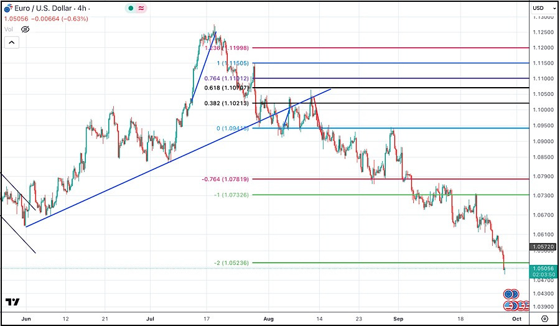
Task: Click the Jul date on time axis
Action: pyautogui.click(x=151, y=319)
